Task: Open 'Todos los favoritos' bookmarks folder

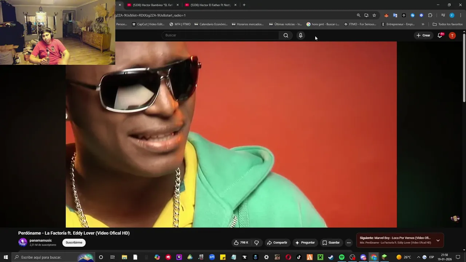Action: [x=447, y=24]
